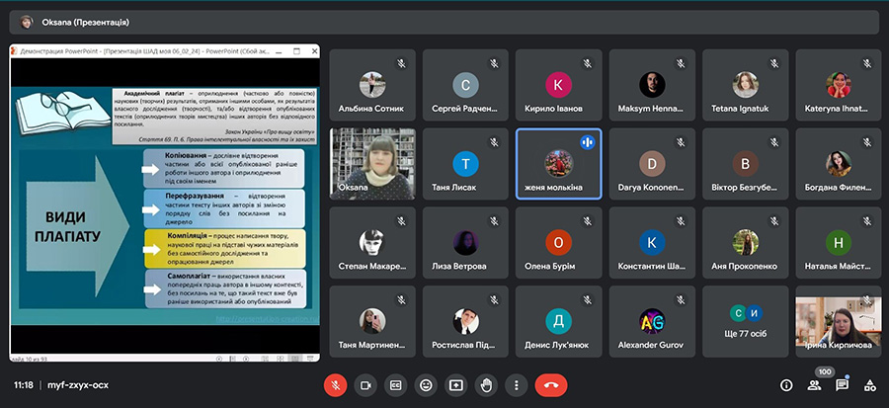Image resolution: width=889 pixels, height=408 pixels.
Task: Click muted mic icon on Кирило Іванов tile
Action: tap(588, 63)
